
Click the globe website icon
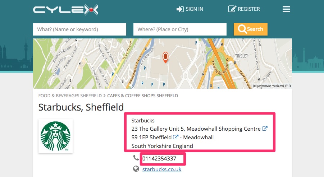point(136,169)
